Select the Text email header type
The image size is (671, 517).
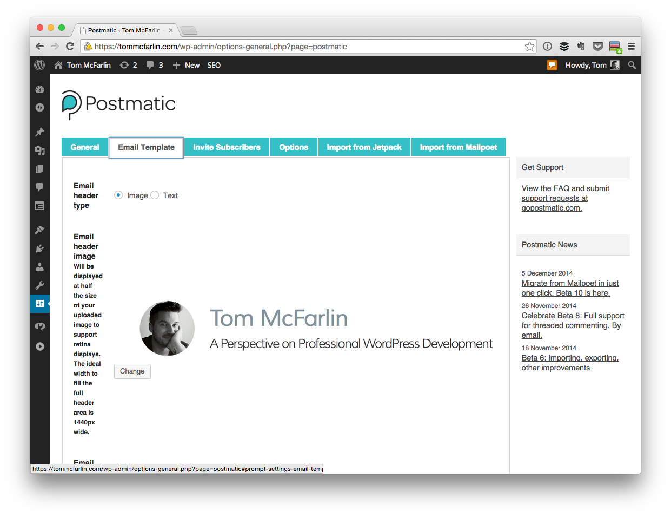point(155,195)
